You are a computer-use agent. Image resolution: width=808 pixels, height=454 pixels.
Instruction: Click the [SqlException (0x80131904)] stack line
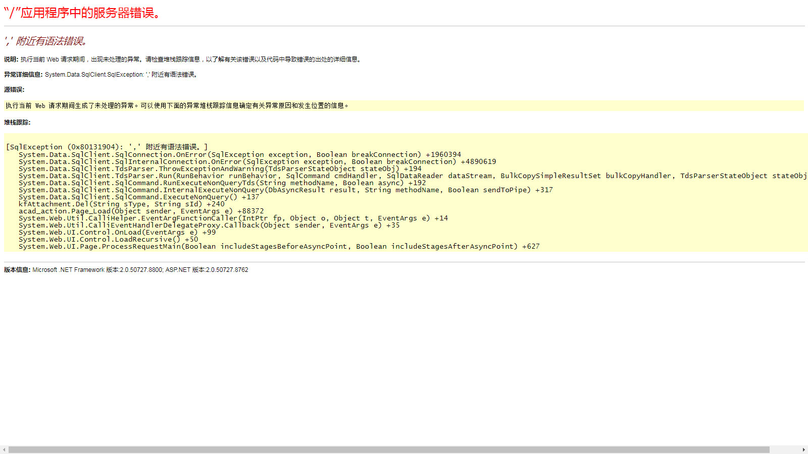pyautogui.click(x=107, y=147)
